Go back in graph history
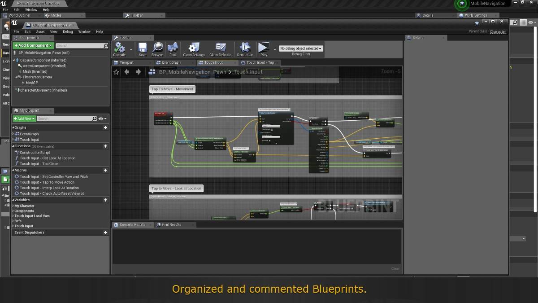This screenshot has width=538, height=303. [127, 72]
